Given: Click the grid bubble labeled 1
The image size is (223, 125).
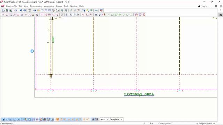Looking at the screenshot, I should 51,90.
